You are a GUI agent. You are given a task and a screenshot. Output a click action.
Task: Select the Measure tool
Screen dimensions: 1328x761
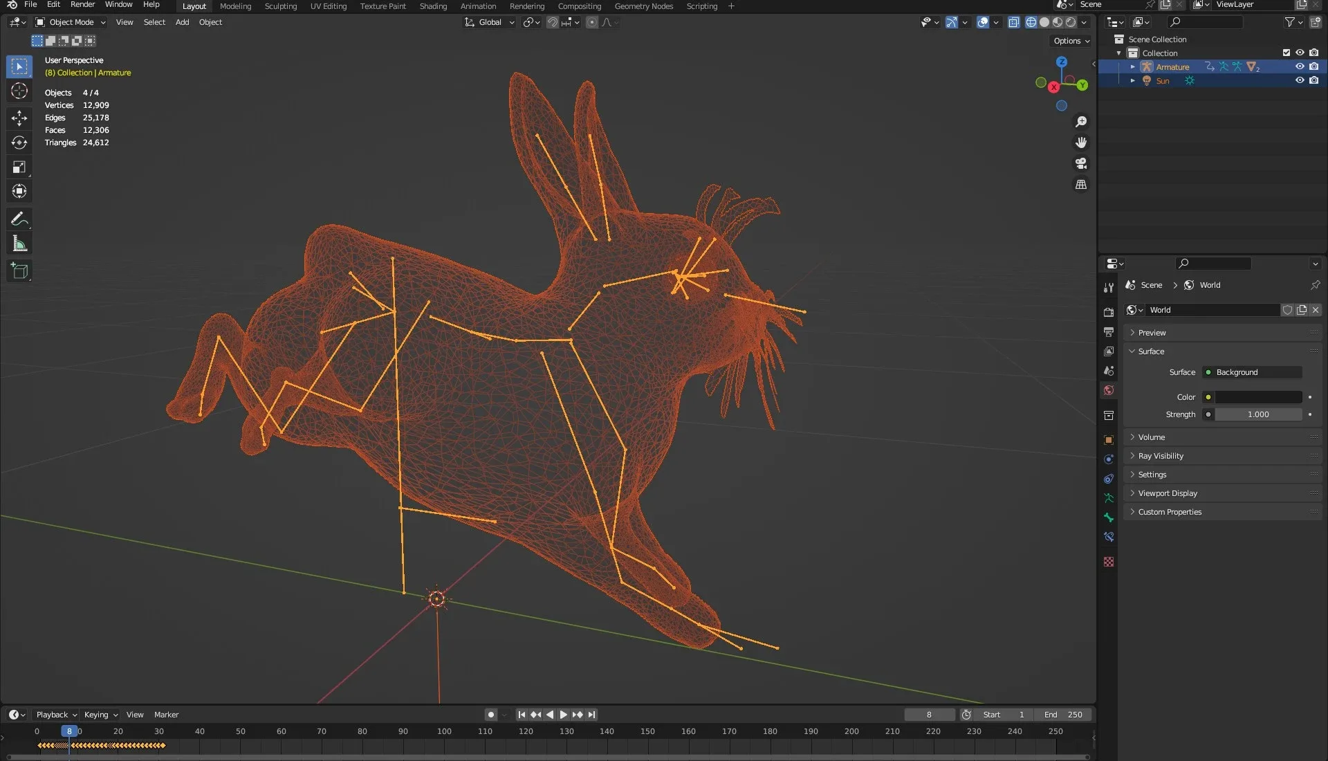coord(19,243)
